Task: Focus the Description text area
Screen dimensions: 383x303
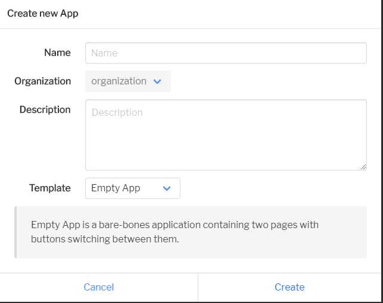Action: click(226, 135)
